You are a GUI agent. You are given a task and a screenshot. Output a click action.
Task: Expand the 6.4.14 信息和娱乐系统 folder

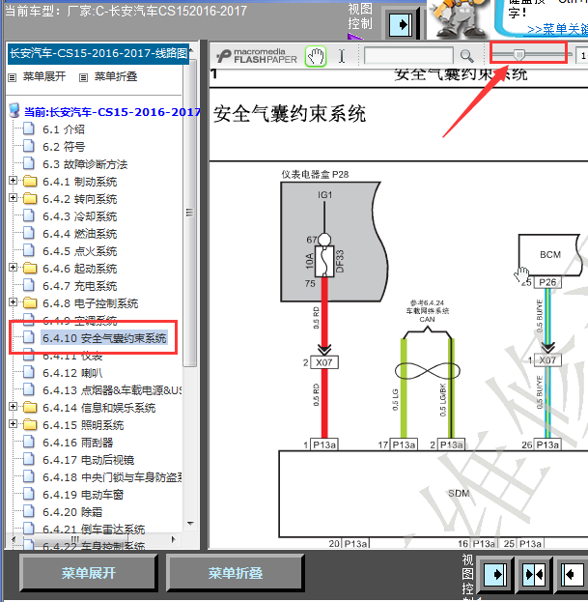[14, 406]
